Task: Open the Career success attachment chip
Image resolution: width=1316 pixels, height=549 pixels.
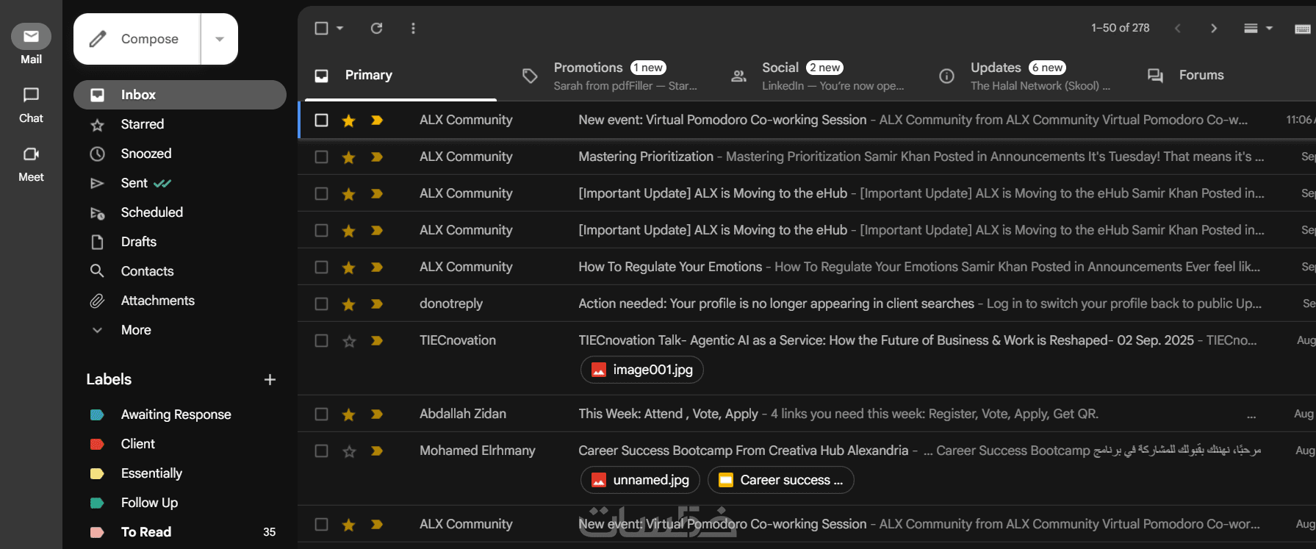Action: 780,480
